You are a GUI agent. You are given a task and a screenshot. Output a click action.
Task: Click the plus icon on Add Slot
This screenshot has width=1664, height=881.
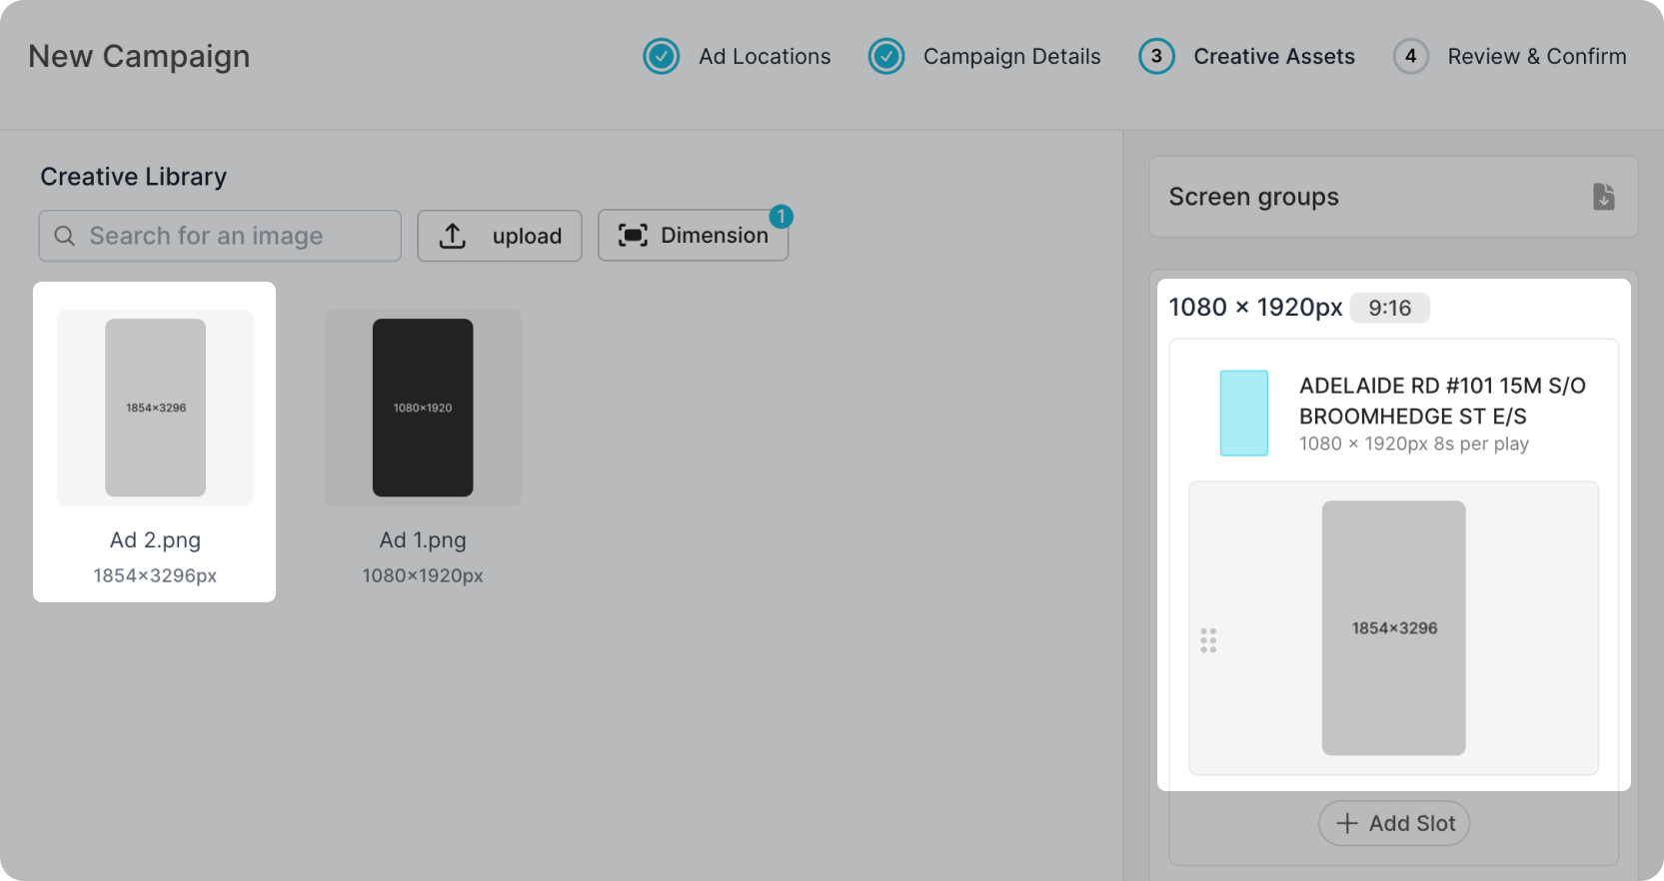[1347, 823]
